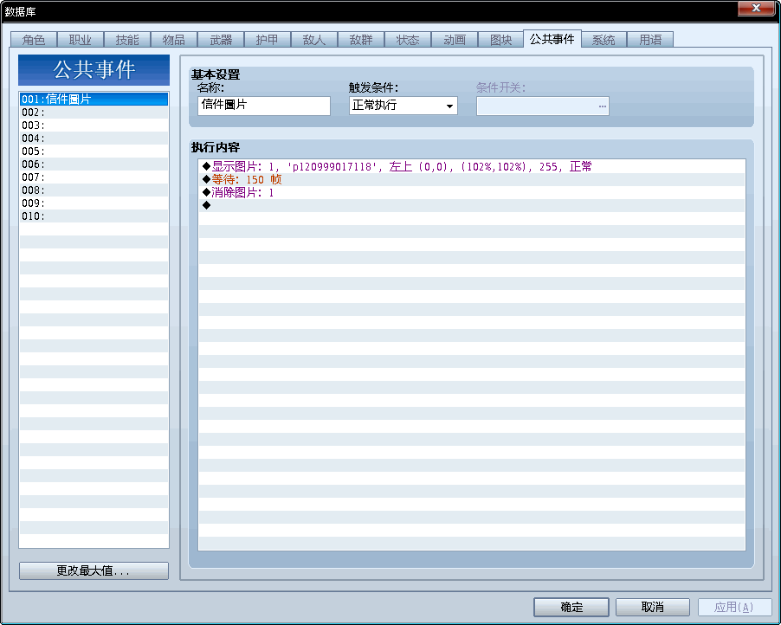Open the 敌群 tab
The height and width of the screenshot is (625, 781).
361,39
